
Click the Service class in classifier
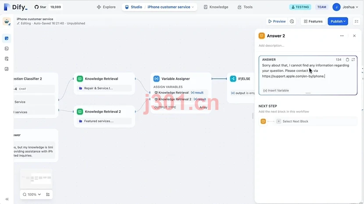point(34,102)
